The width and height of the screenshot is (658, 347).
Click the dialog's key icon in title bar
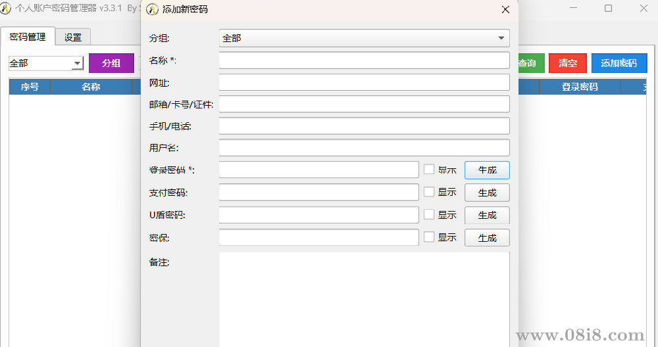click(x=152, y=10)
